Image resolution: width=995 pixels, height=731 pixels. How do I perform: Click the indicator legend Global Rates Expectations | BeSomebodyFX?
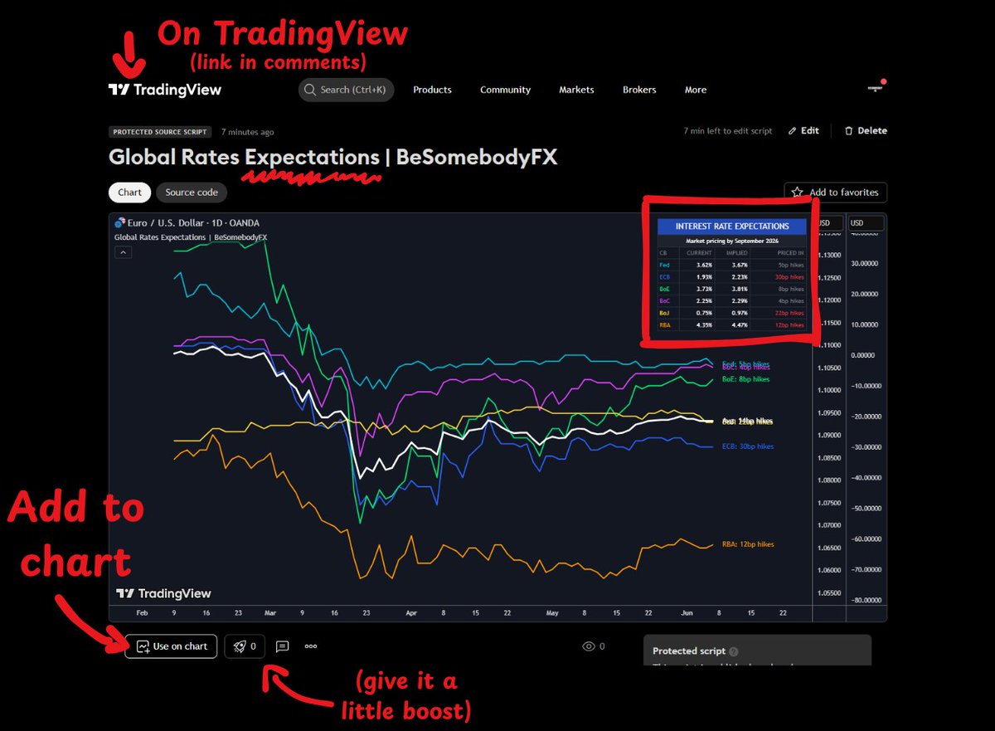(x=191, y=237)
